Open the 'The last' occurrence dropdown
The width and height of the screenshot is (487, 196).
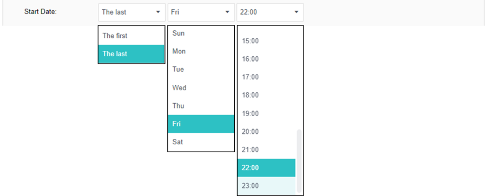point(131,12)
